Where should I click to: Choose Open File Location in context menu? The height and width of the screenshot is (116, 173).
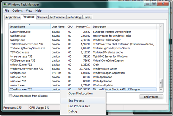click(83, 94)
